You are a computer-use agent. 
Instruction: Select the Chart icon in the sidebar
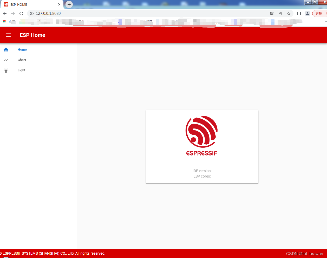click(6, 60)
